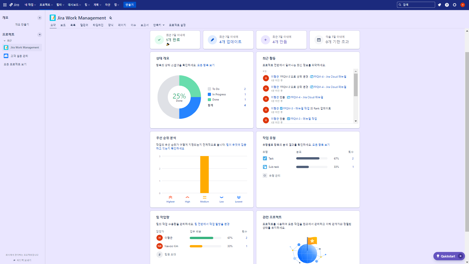Expand the 대시보드 dropdown menu
Viewport: 469px width, 264px height.
(x=74, y=5)
